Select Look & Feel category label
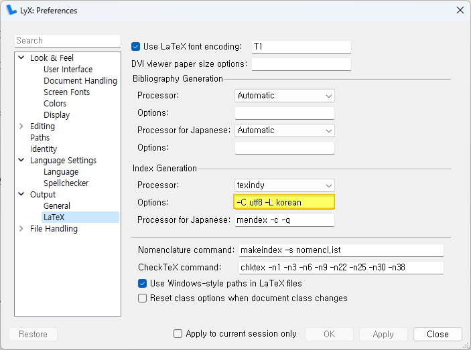Screen dimensions: 471x350 click(52, 58)
